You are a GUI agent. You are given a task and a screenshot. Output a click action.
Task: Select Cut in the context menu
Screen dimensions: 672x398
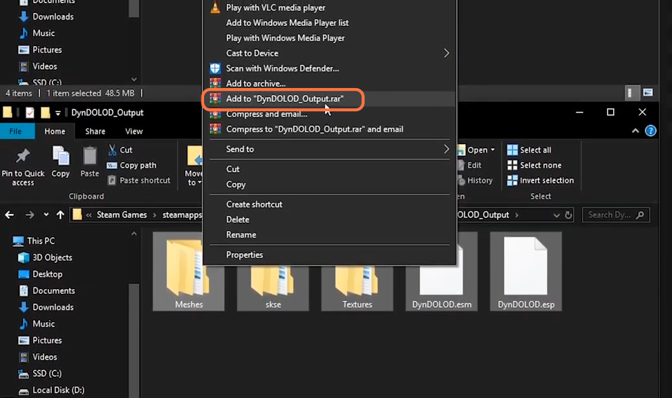[233, 169]
